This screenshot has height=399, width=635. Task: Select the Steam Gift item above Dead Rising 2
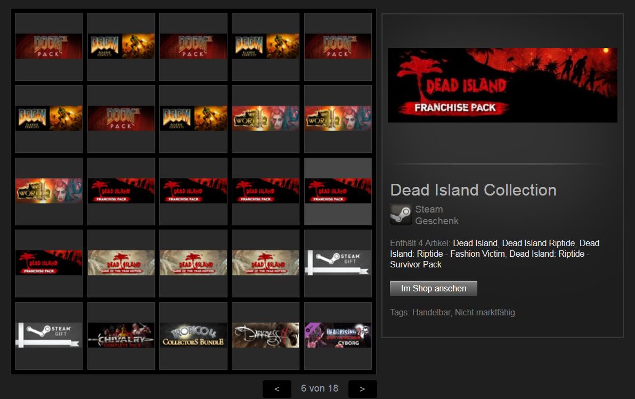(x=338, y=263)
